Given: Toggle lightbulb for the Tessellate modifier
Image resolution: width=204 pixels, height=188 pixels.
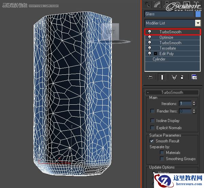Looking at the screenshot, I should [x=150, y=48].
